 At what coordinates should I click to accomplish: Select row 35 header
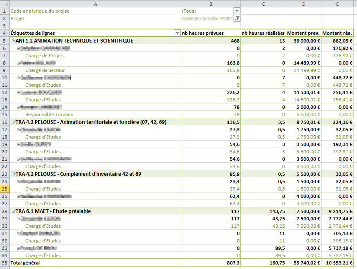4,263
